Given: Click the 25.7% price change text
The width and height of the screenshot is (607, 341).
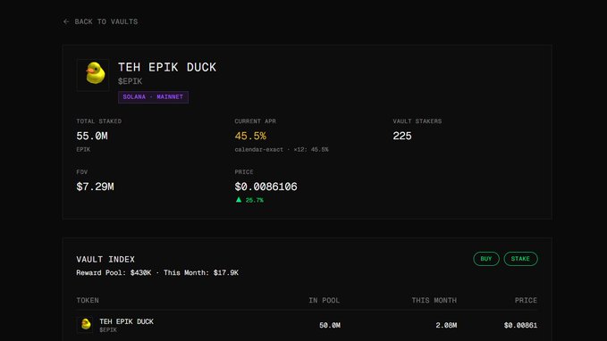Looking at the screenshot, I should coord(255,200).
